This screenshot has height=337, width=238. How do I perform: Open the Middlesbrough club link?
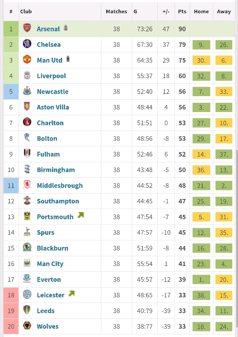pyautogui.click(x=59, y=185)
